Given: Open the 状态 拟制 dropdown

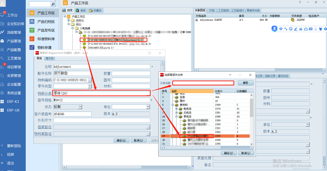Looking at the screenshot, I should click(x=80, y=107).
